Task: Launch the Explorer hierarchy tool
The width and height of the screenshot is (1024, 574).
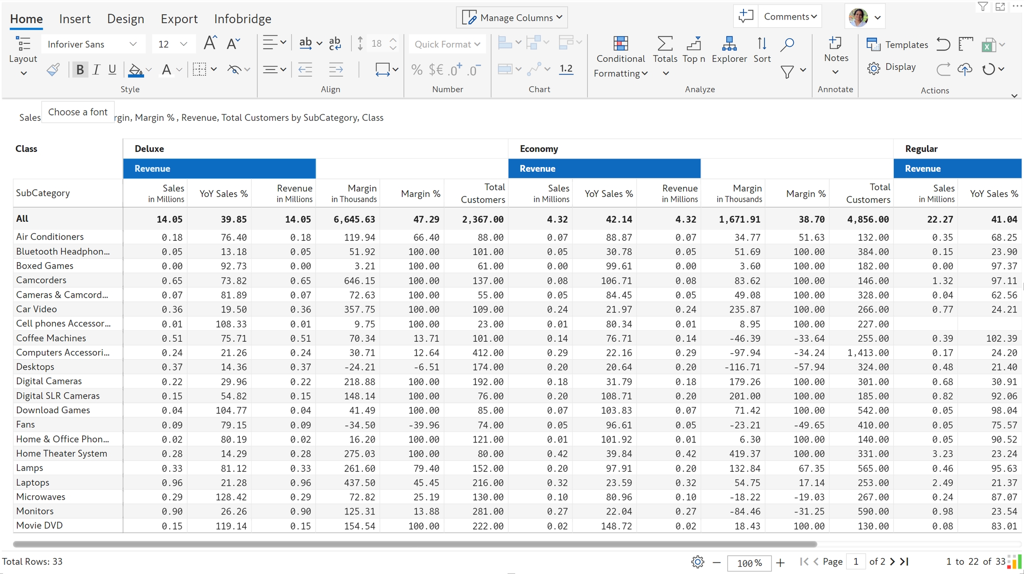Action: click(x=729, y=49)
